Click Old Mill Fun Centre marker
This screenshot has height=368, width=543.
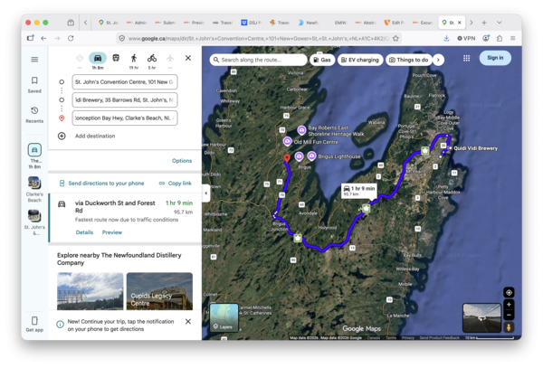[287, 141]
